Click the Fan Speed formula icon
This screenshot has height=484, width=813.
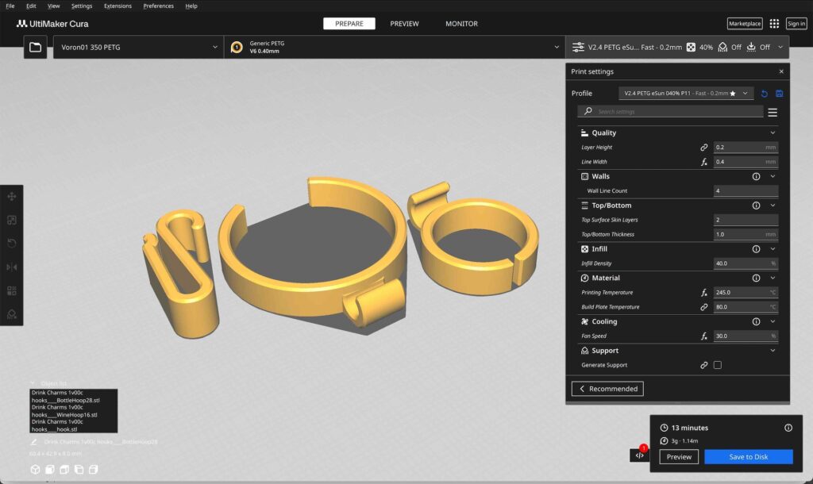point(703,336)
